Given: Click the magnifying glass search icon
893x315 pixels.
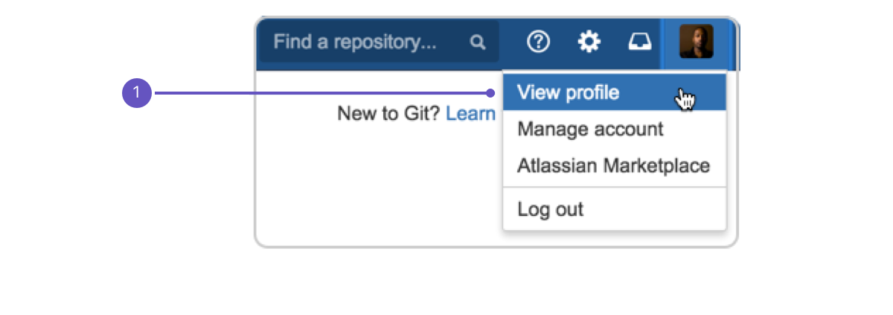Looking at the screenshot, I should (x=478, y=42).
